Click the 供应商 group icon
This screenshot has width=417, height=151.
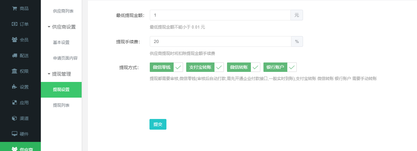[14, 149]
